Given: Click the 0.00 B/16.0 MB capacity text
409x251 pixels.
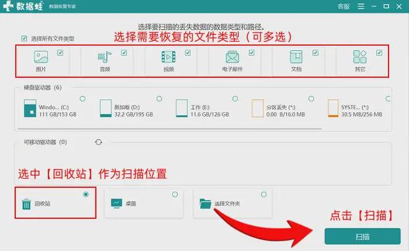Looking at the screenshot, I should [x=286, y=115].
